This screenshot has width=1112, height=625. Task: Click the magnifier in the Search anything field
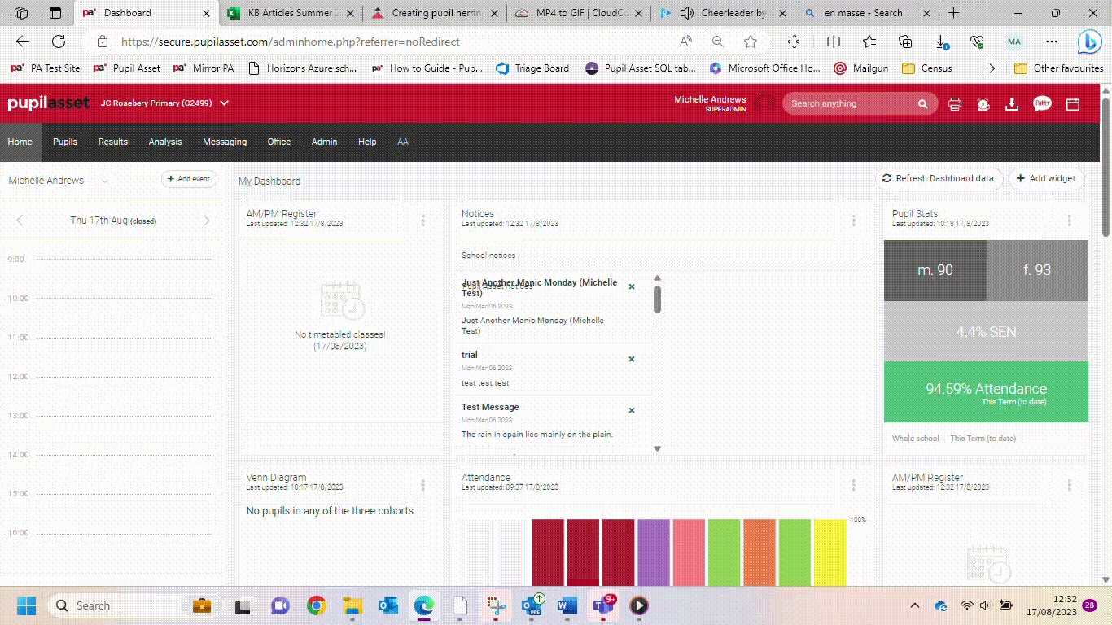(922, 104)
